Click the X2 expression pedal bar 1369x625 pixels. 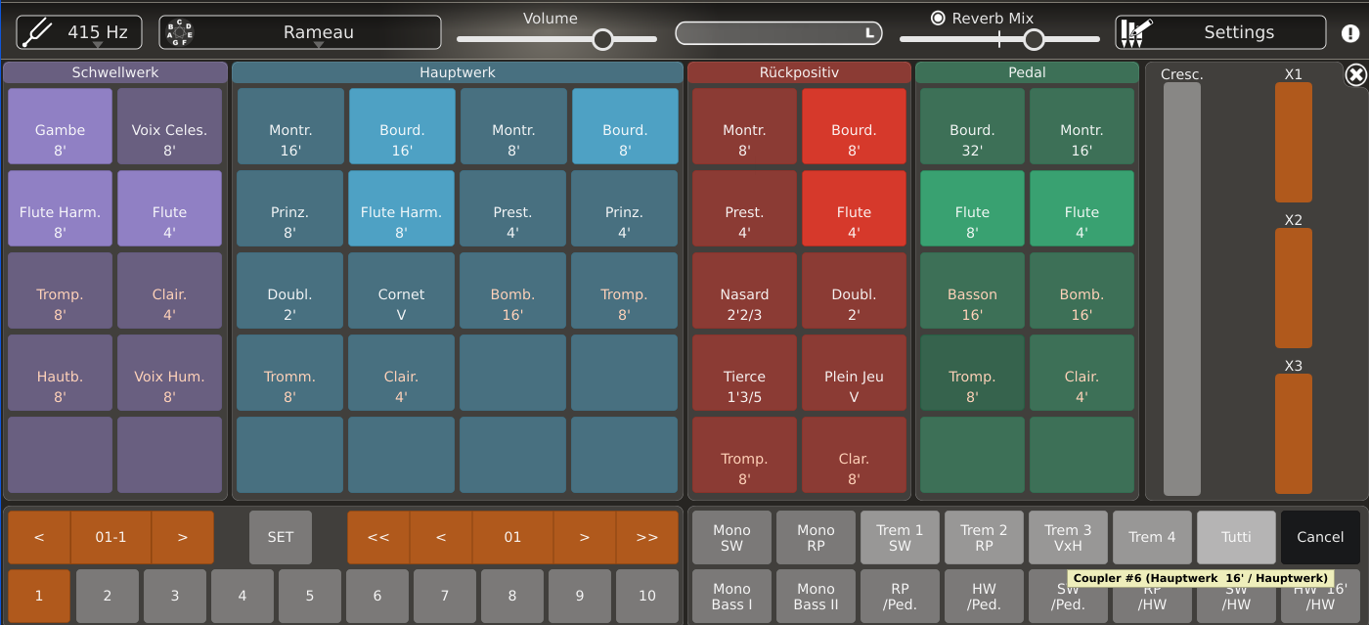[1293, 288]
